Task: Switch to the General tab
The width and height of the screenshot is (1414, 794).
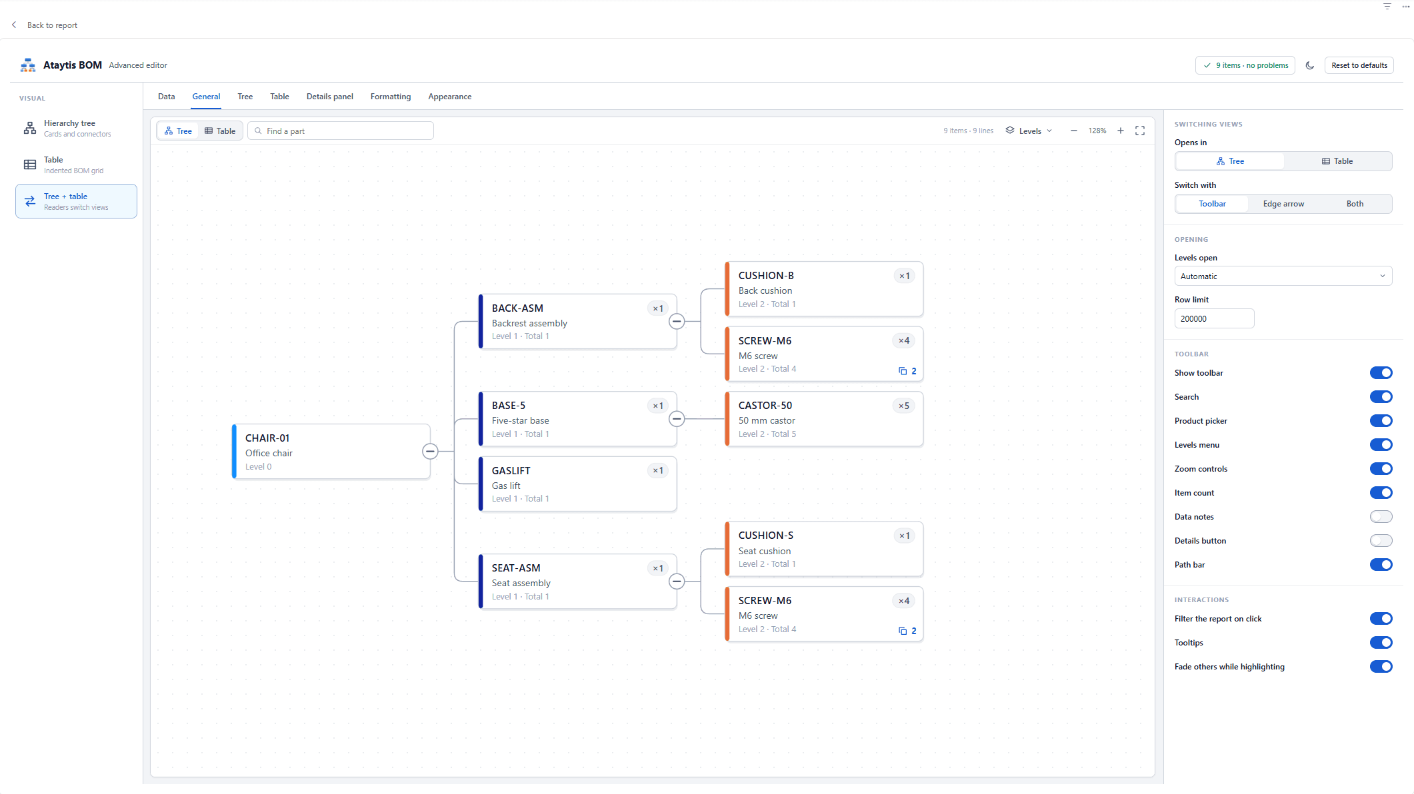Action: click(206, 97)
